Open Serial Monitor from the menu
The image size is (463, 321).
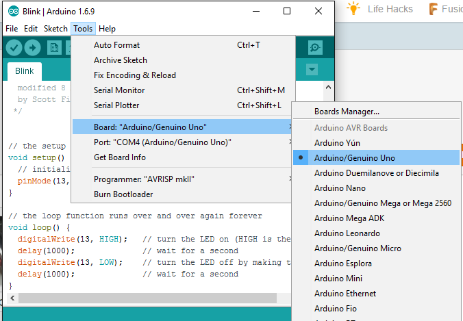182,90
